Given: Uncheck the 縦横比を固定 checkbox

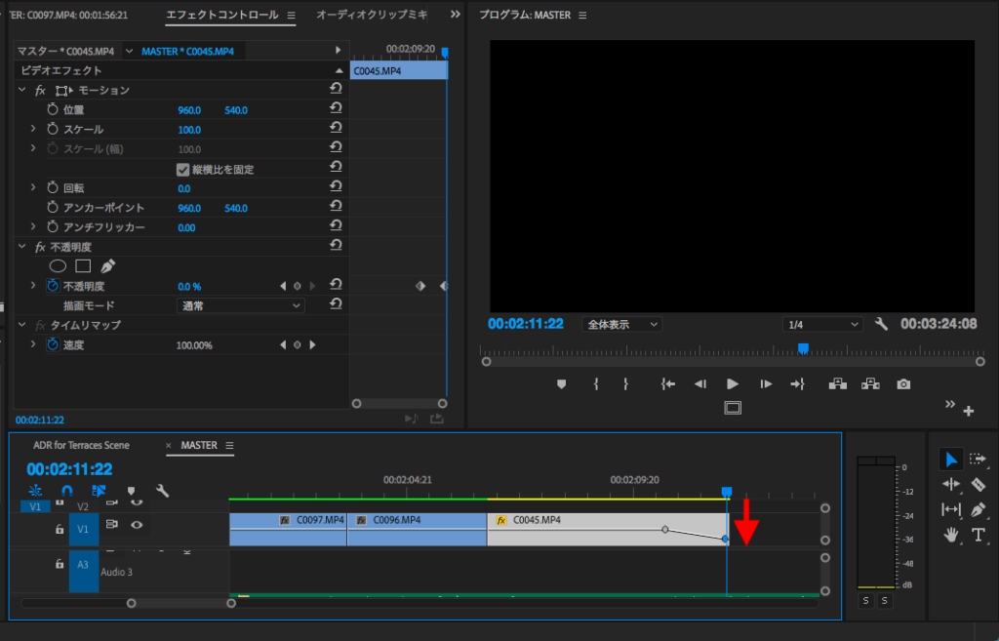Looking at the screenshot, I should (x=183, y=169).
